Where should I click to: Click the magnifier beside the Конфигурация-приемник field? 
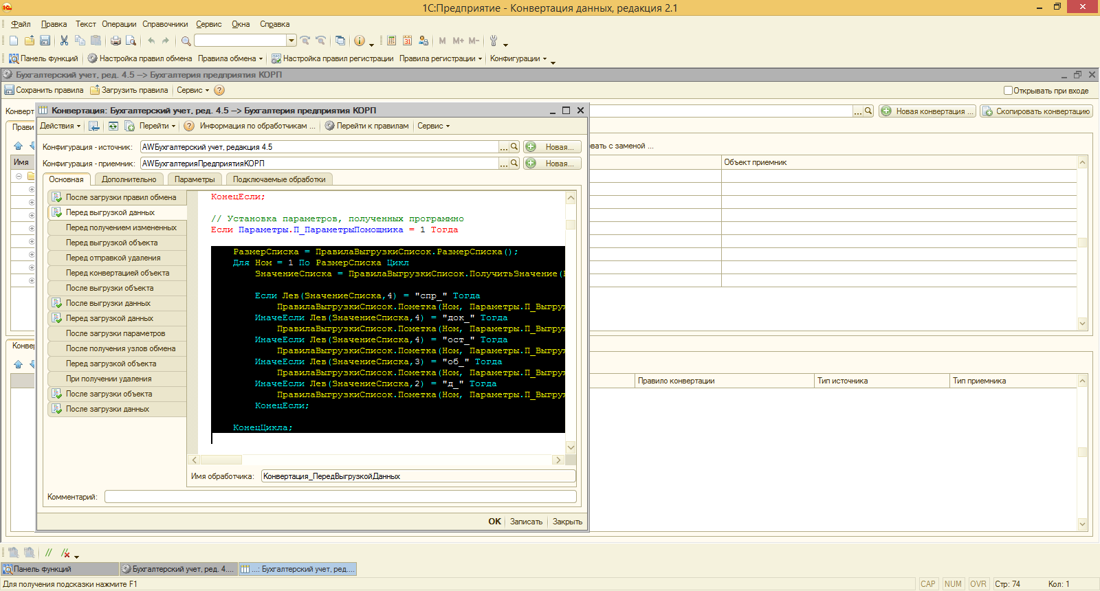click(x=514, y=163)
